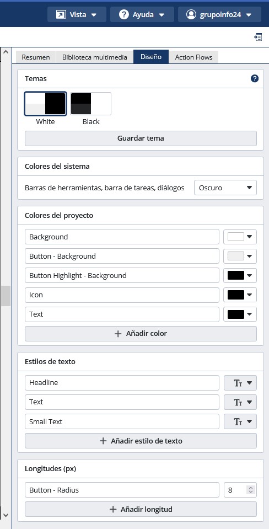Click the user account icon grupoinfo24
The image size is (269, 529).
(x=191, y=14)
